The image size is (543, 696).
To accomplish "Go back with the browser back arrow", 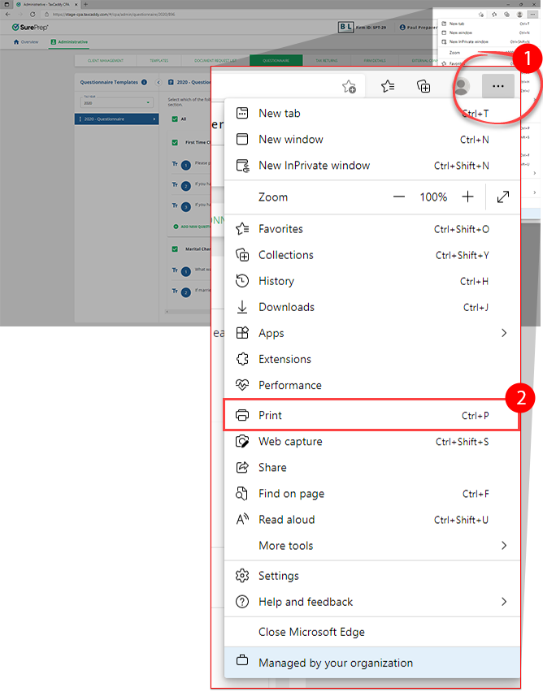I will [x=7, y=14].
